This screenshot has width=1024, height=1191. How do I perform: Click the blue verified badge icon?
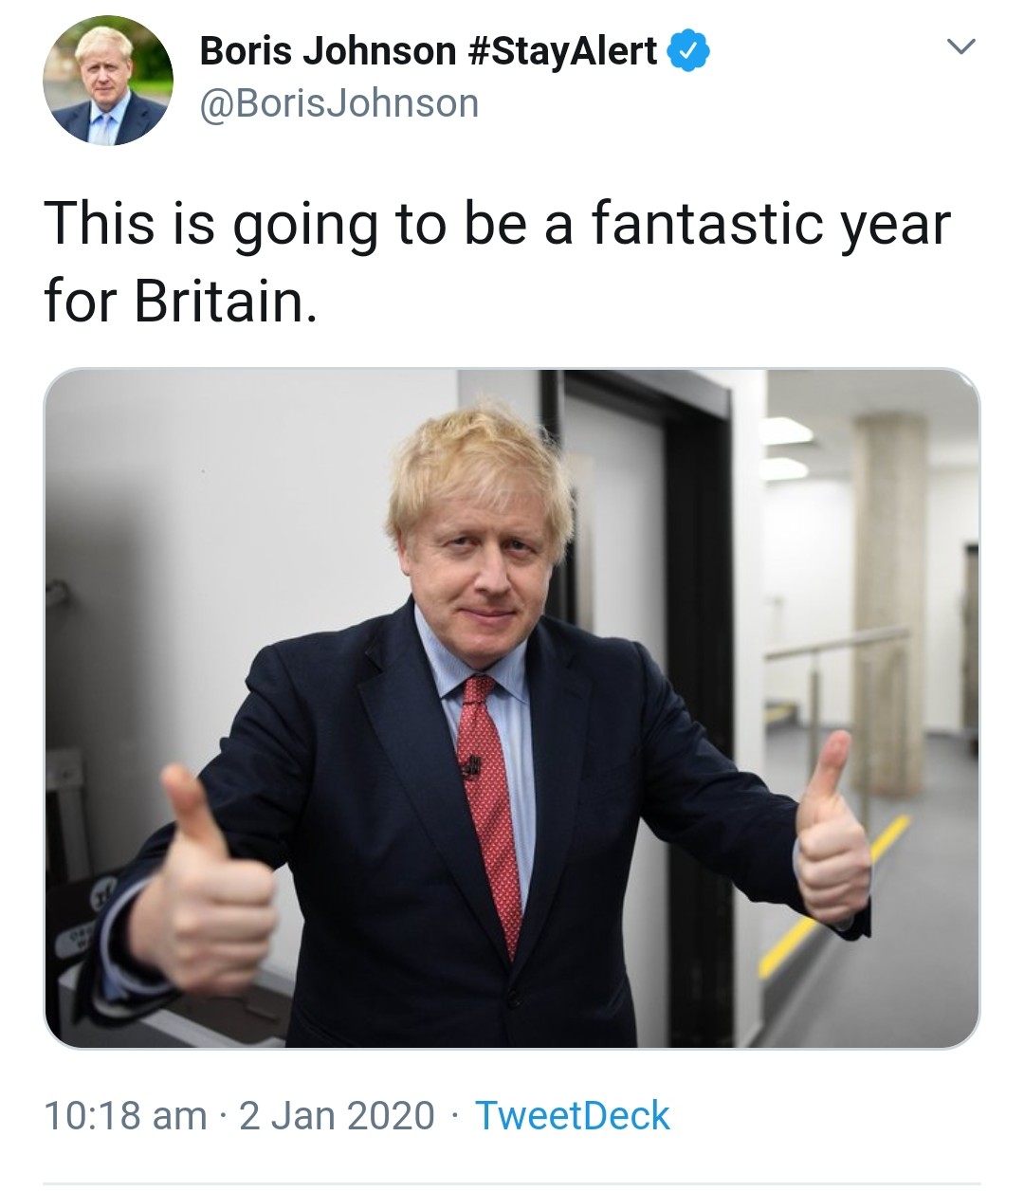pos(689,50)
